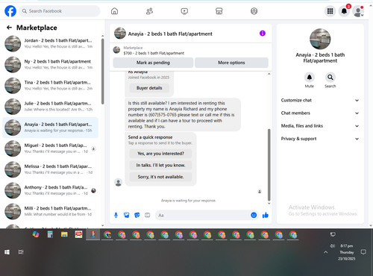
Task: Click the large listing thumbnail in right panel
Action: 320,39
